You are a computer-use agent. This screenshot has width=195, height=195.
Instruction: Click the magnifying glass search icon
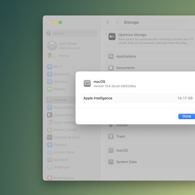(49, 33)
